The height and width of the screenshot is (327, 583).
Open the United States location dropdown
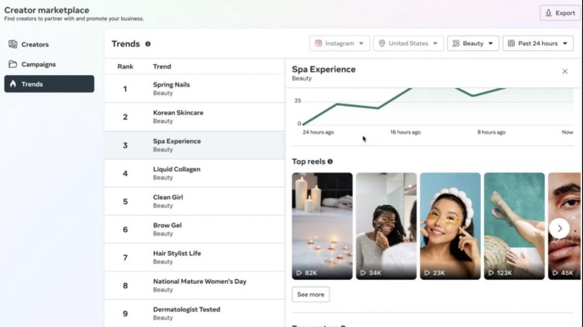pos(408,43)
